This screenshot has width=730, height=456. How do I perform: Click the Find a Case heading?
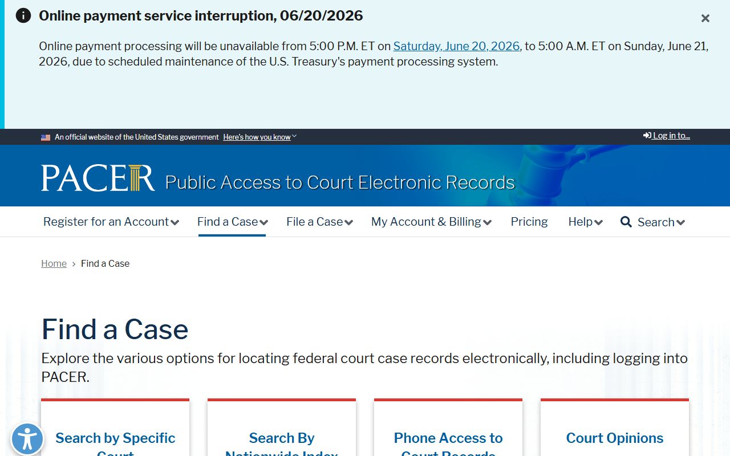coord(115,329)
